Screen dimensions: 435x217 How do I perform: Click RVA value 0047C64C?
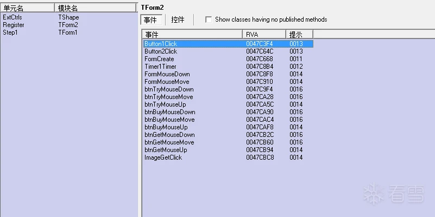coord(260,51)
